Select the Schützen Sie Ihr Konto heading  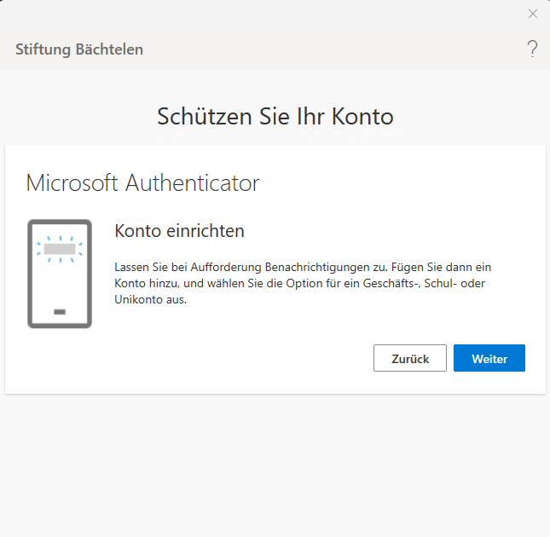275,116
